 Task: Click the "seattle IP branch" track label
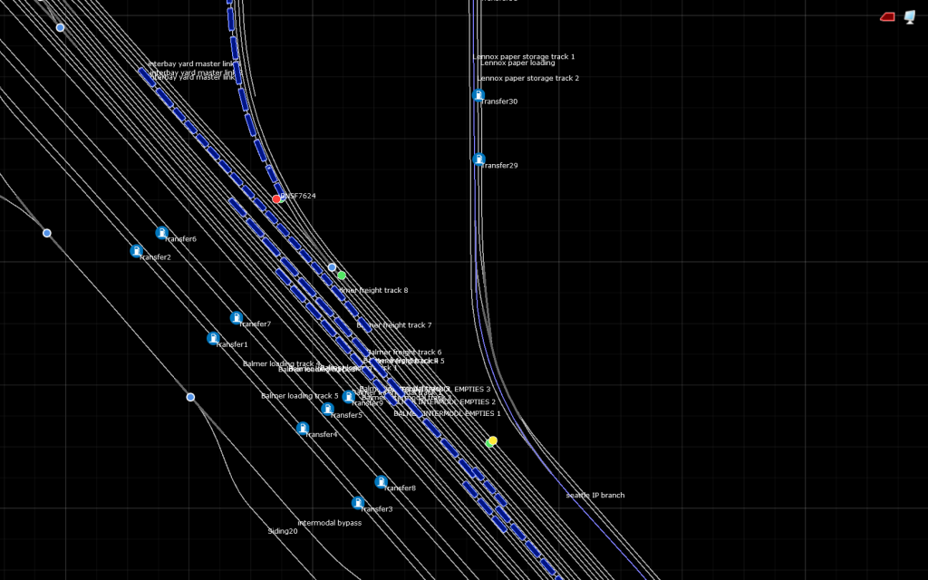pos(595,496)
